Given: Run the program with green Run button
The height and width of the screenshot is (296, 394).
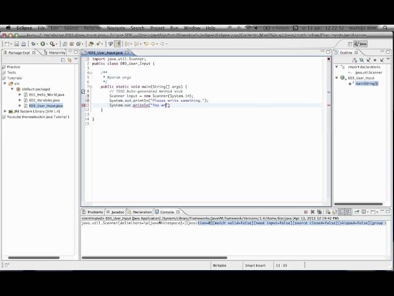Looking at the screenshot, I should [42, 44].
